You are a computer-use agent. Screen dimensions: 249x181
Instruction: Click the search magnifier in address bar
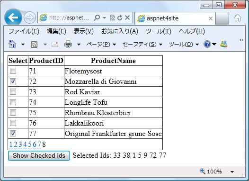97,18
